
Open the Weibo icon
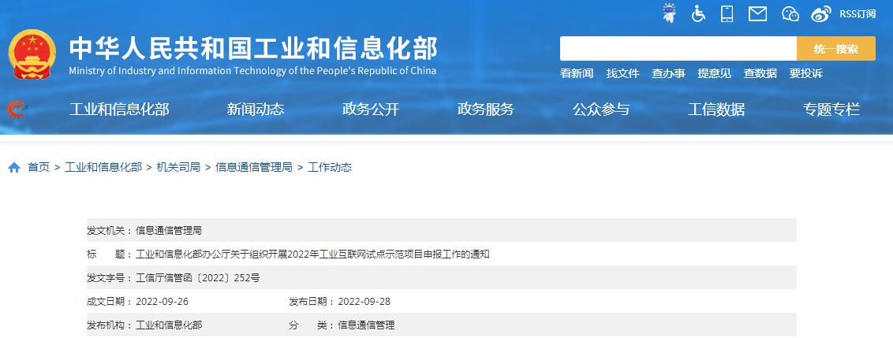click(x=820, y=13)
